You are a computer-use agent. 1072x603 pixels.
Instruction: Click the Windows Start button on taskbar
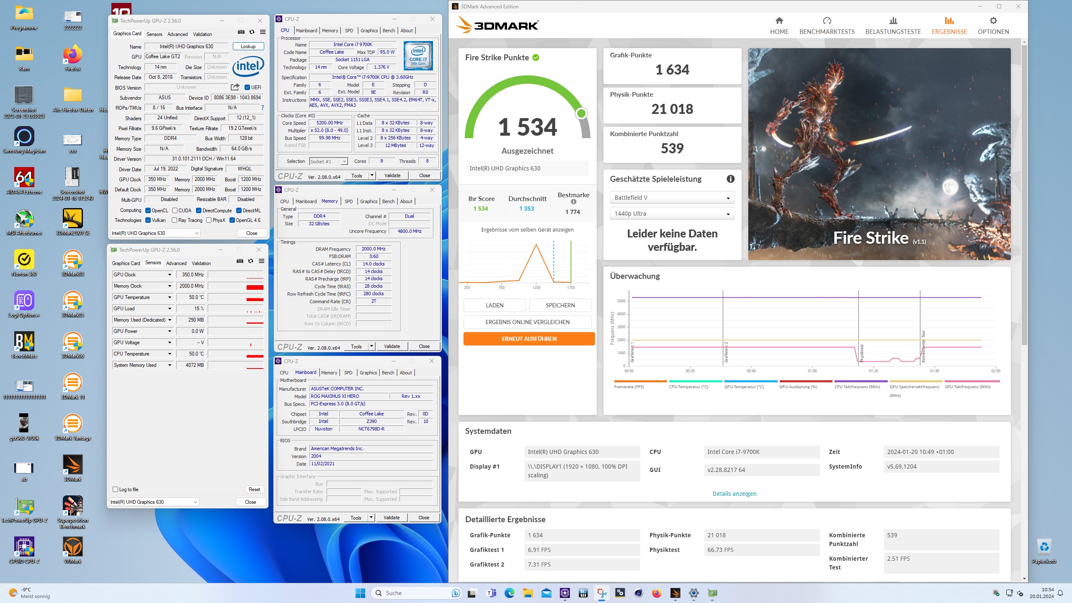tap(360, 593)
